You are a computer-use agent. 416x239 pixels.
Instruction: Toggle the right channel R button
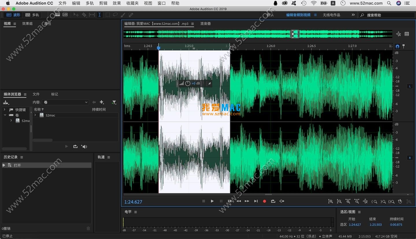(x=410, y=158)
